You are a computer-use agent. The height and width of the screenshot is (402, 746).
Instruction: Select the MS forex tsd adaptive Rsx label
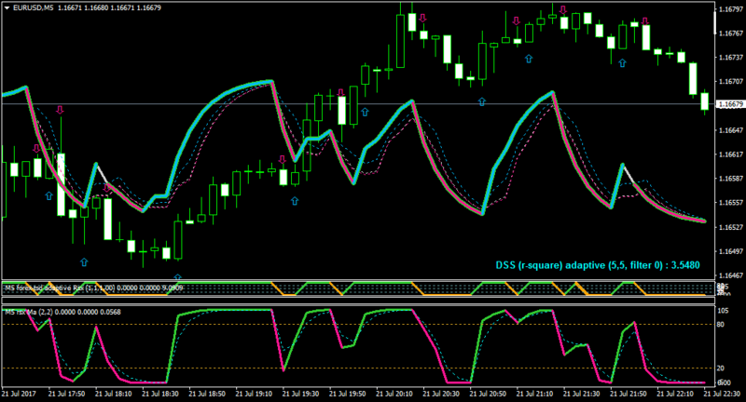93,288
